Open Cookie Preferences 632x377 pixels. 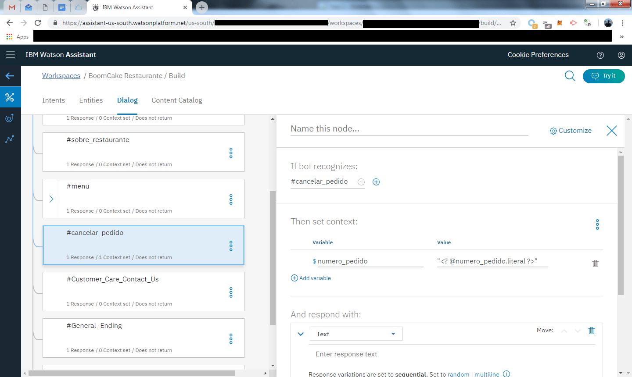point(538,55)
